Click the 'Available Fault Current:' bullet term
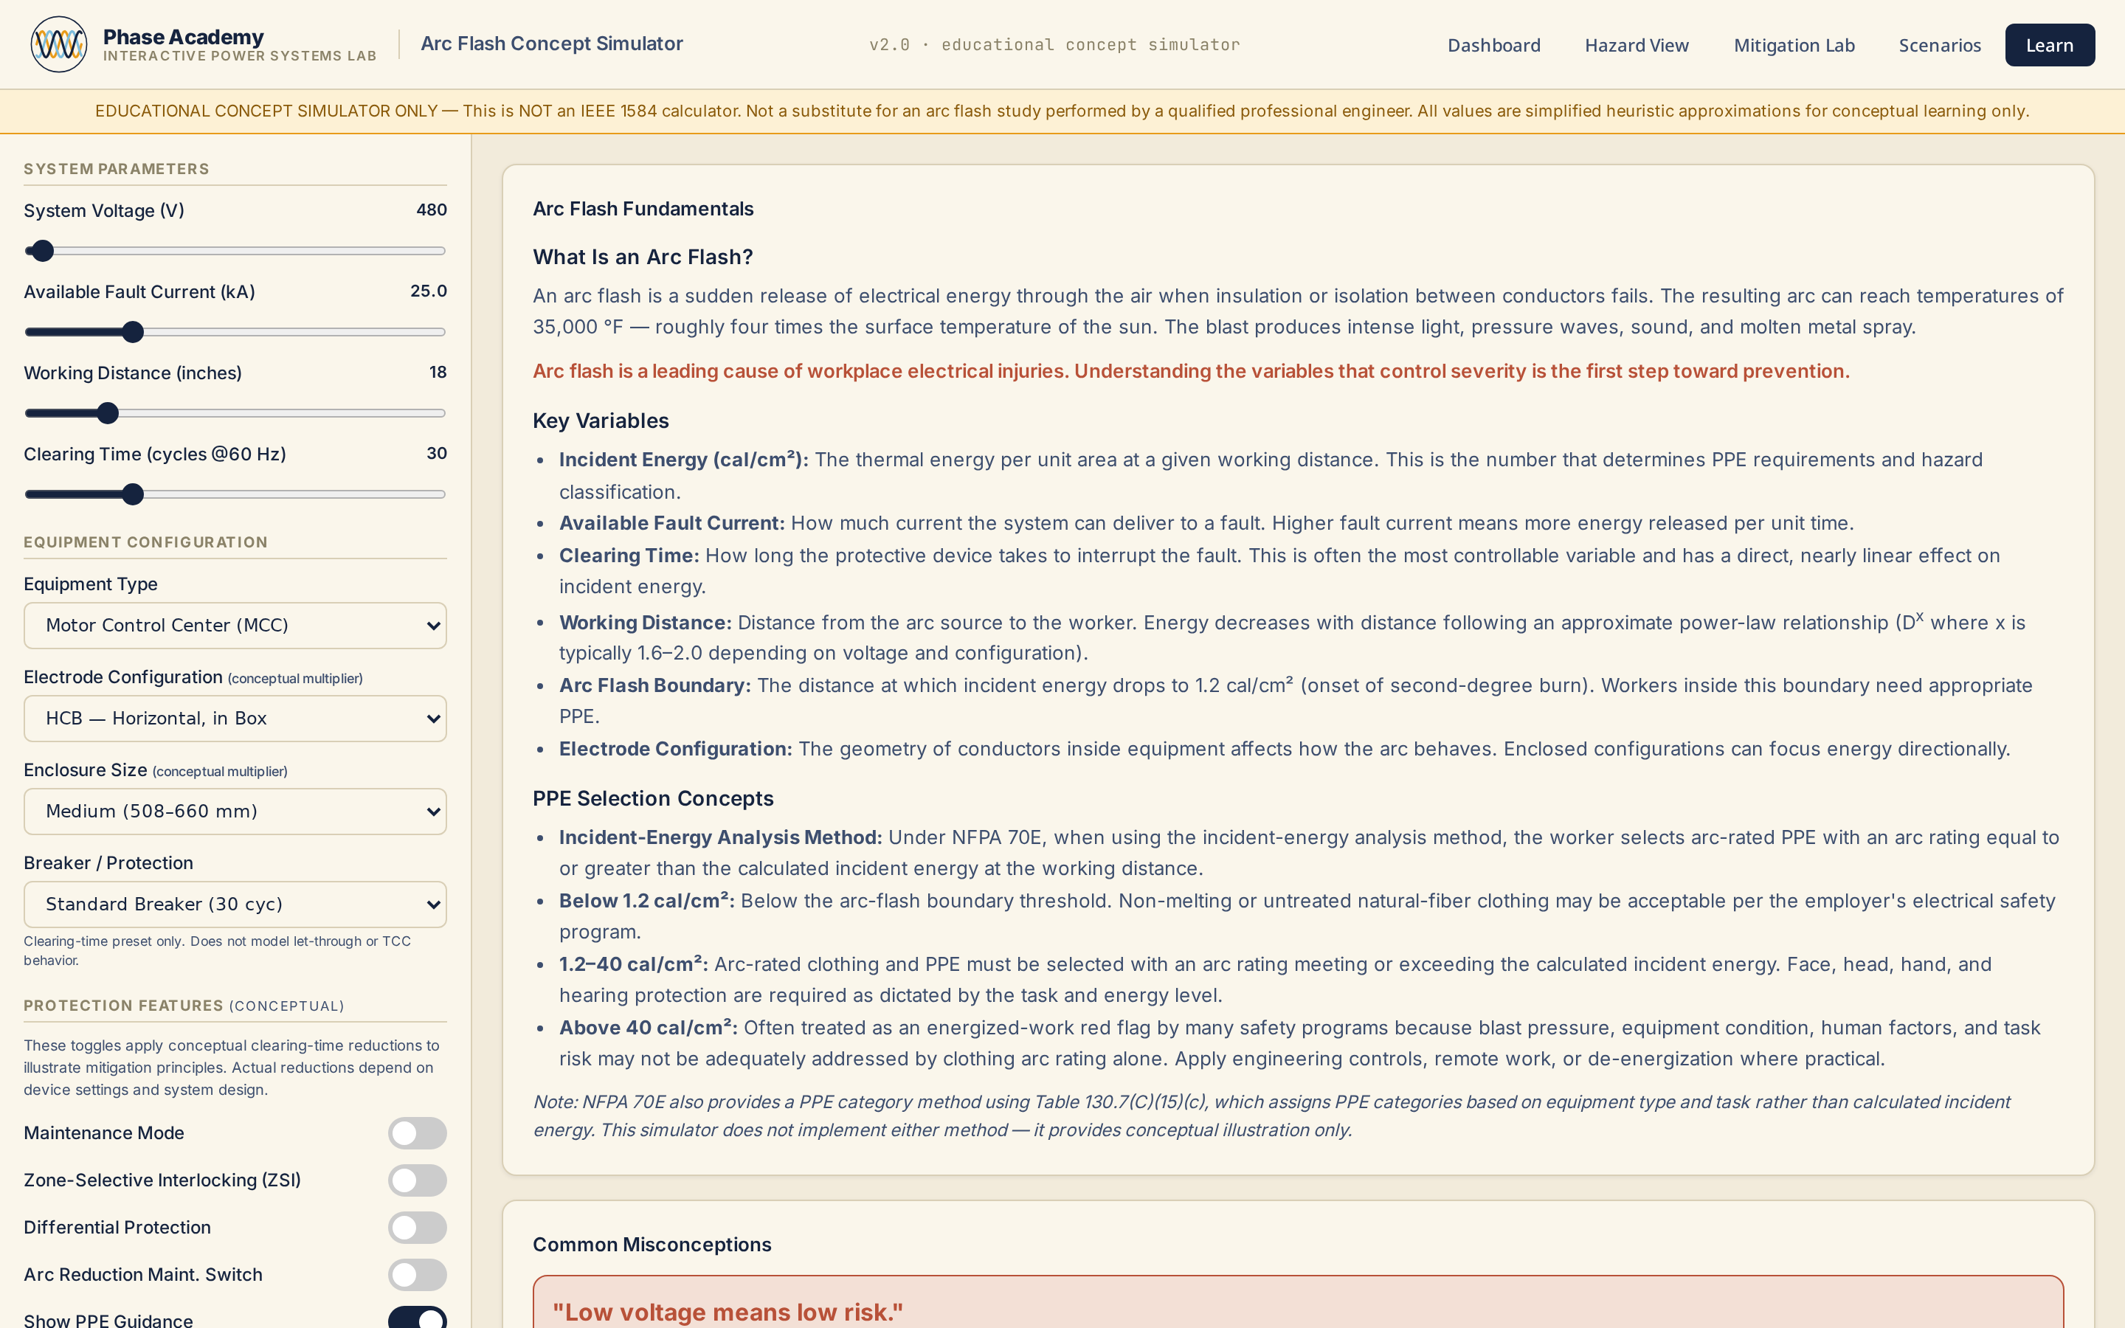This screenshot has height=1328, width=2125. [x=671, y=524]
